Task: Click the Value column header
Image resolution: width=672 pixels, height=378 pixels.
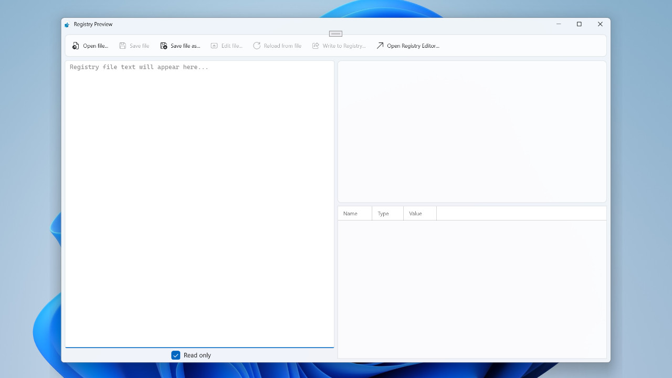Action: pyautogui.click(x=415, y=214)
